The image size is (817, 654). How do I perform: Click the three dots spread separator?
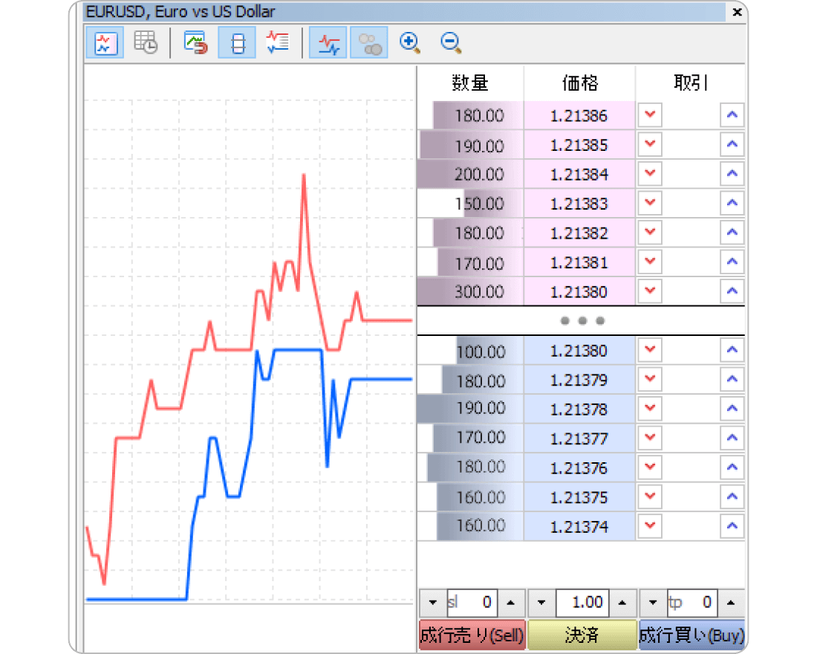(x=582, y=321)
